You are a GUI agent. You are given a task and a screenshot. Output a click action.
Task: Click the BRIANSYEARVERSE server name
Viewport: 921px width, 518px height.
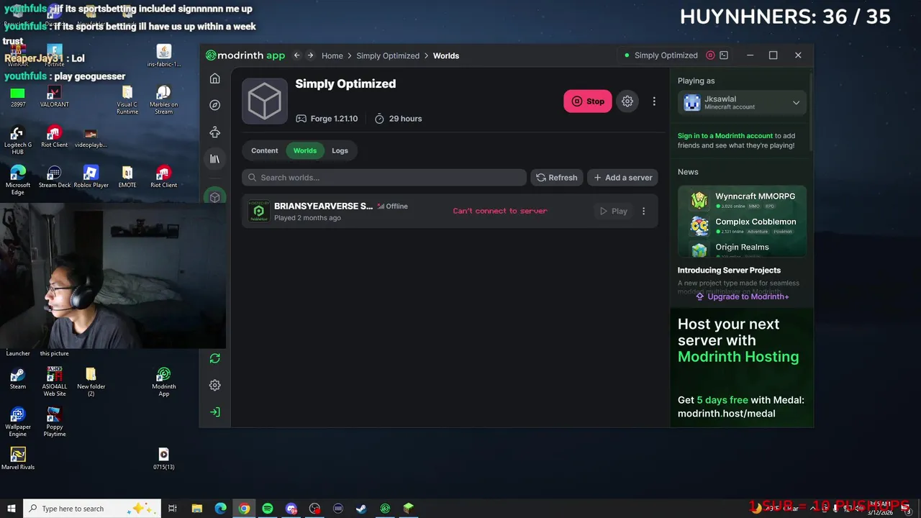pyautogui.click(x=323, y=206)
